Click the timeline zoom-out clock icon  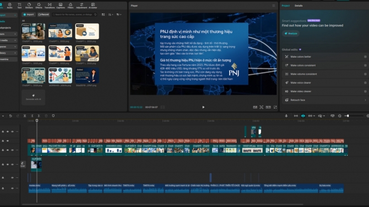click(340, 116)
